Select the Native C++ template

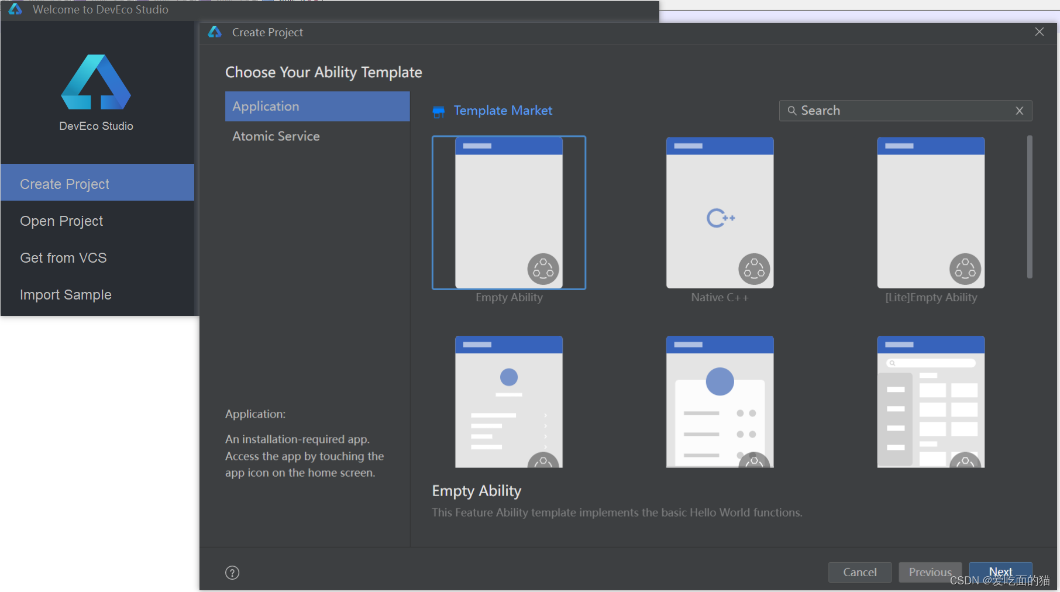[x=720, y=212]
